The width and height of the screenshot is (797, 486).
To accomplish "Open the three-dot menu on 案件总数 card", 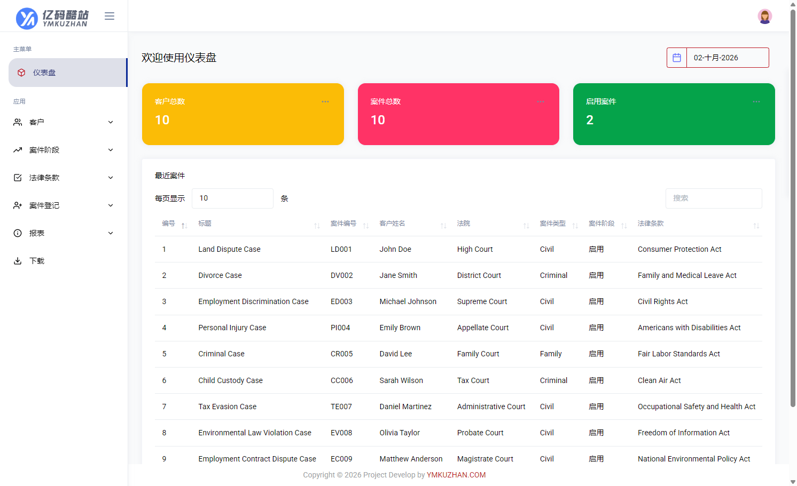I will coord(541,101).
